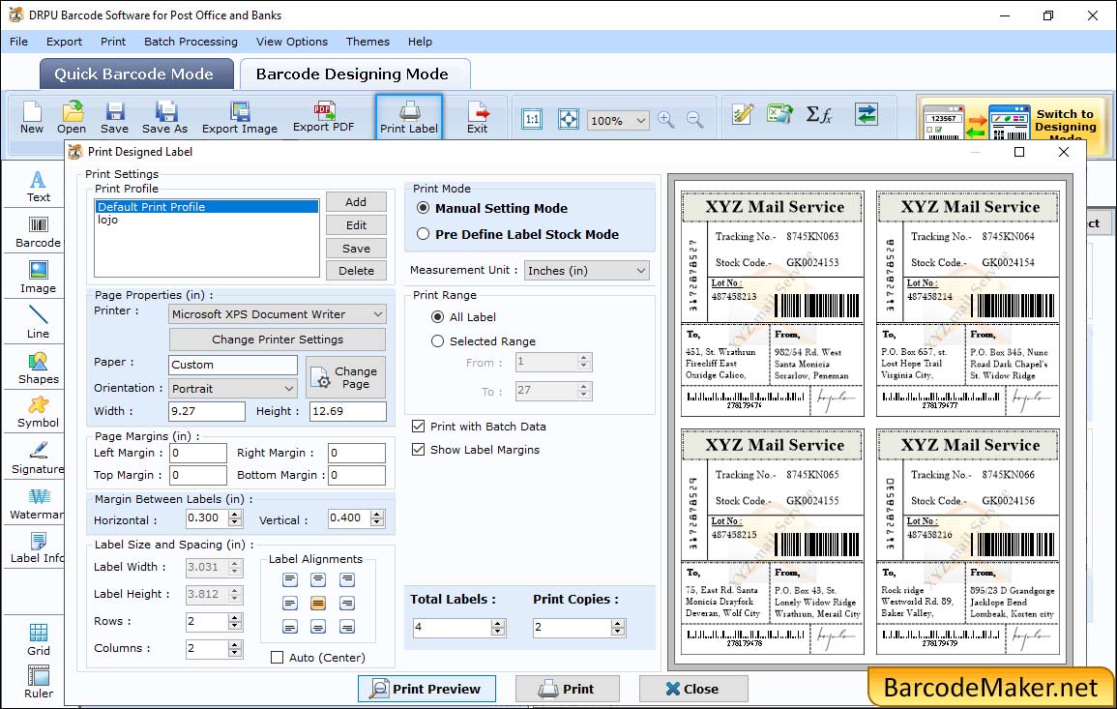
Task: Select the Shapes tool in the sidebar
Action: [x=38, y=368]
